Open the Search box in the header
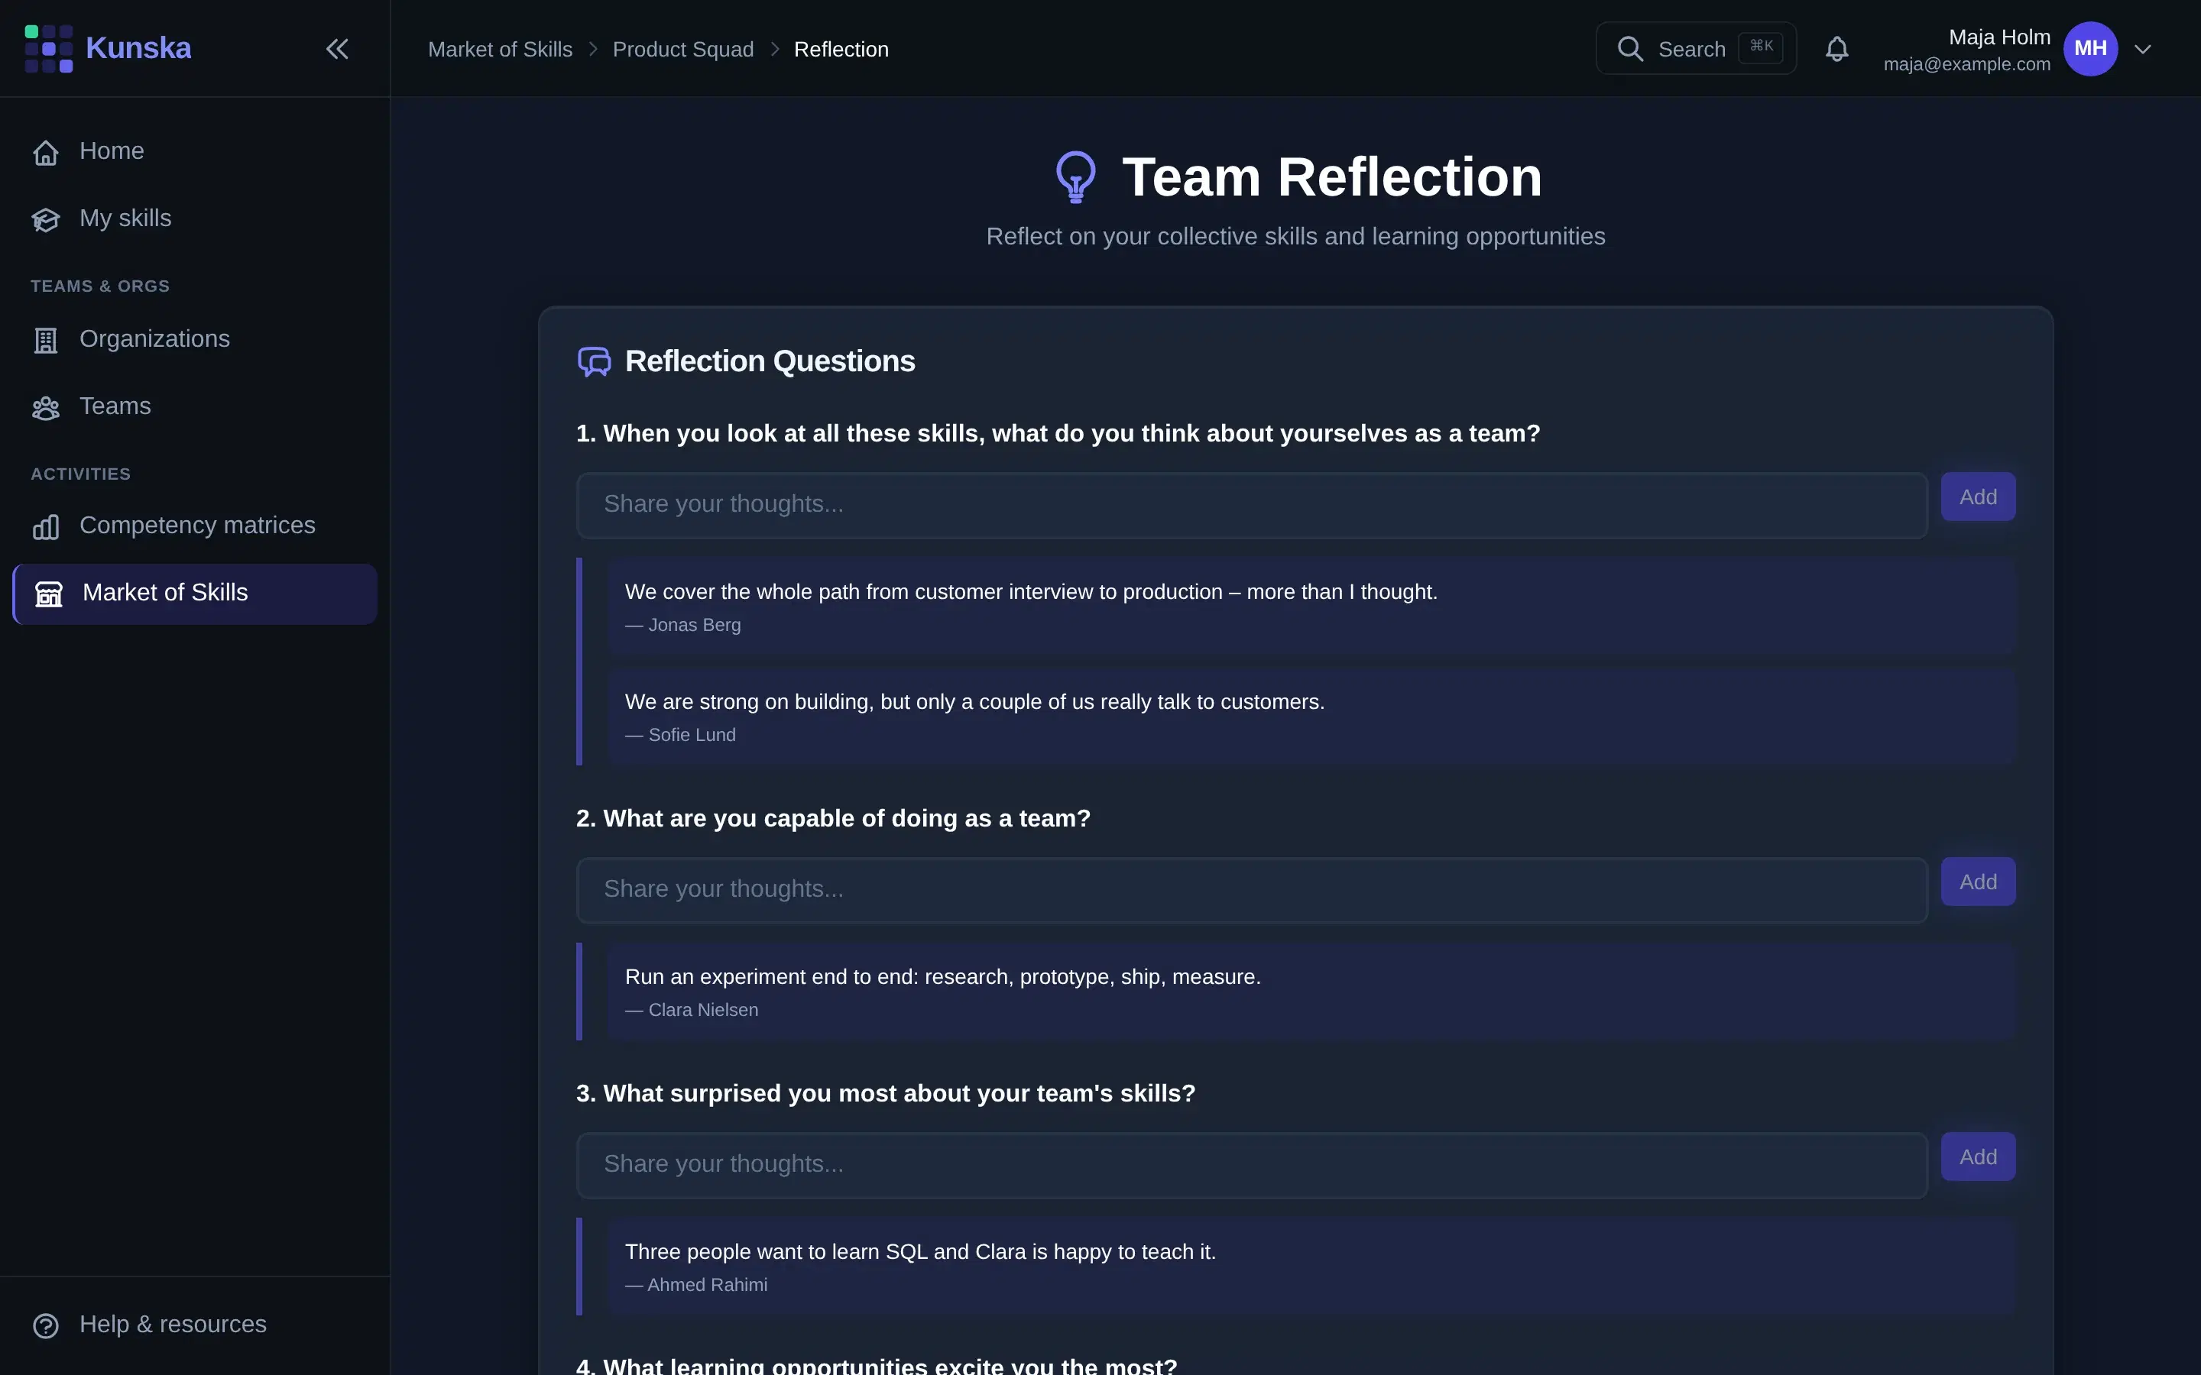This screenshot has height=1375, width=2201. [1695, 49]
